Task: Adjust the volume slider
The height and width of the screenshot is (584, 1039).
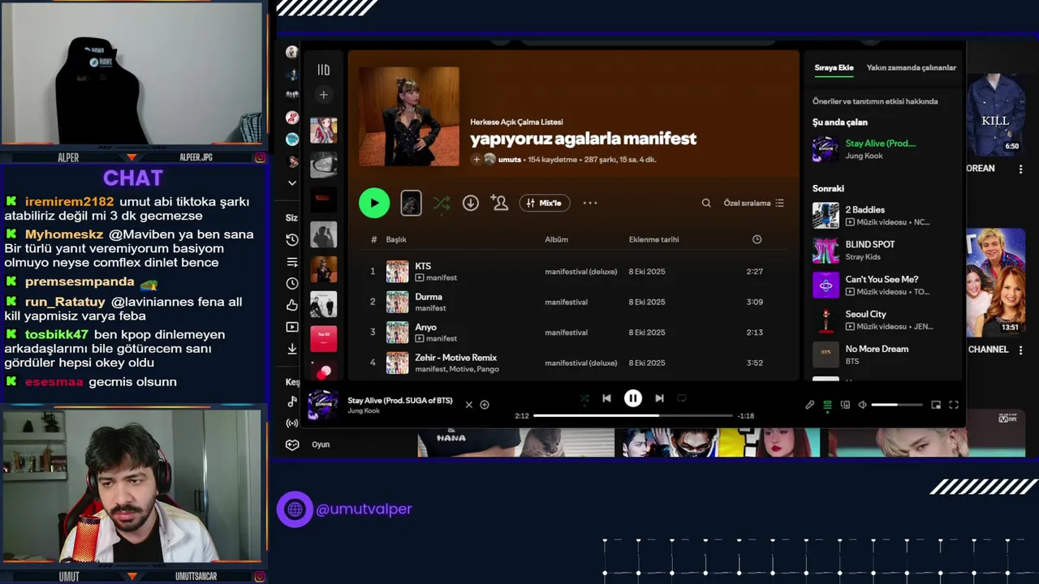Action: click(x=897, y=405)
